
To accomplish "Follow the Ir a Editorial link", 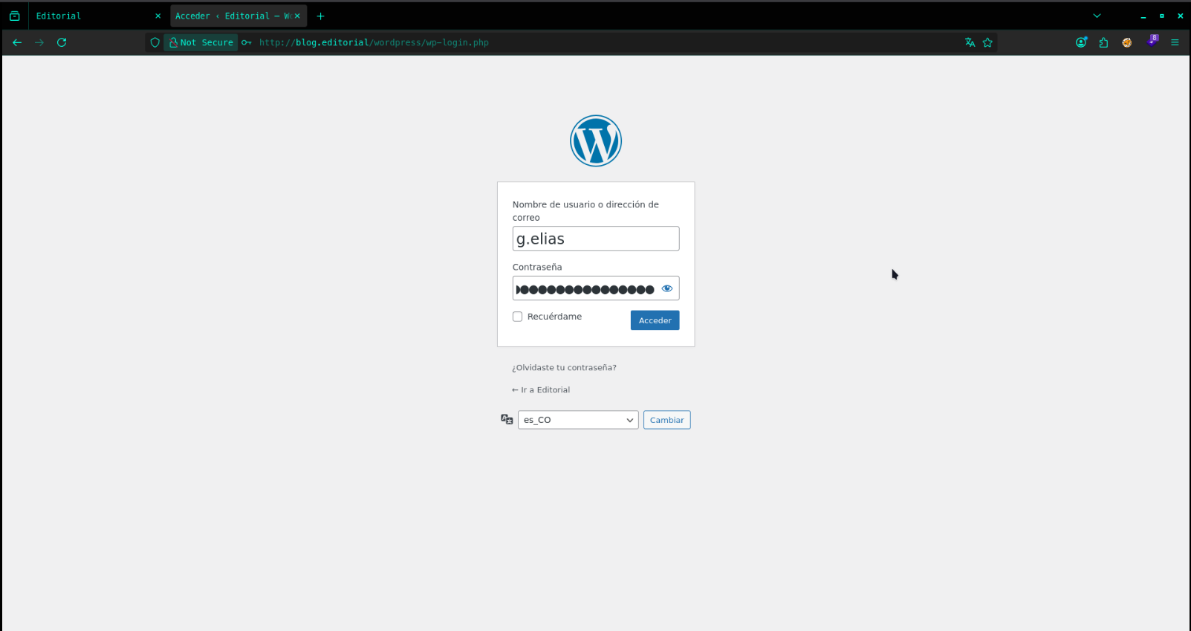I will [541, 390].
